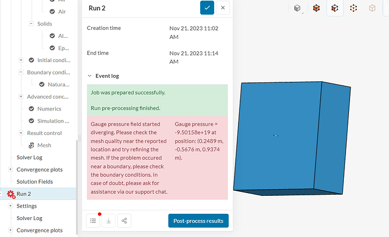
Task: Select Solution Fields in the tree
Action: click(36, 182)
